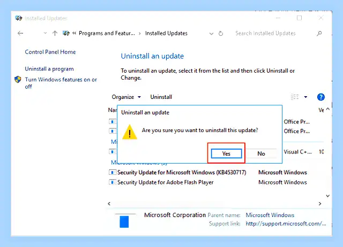
Task: Click the scroll up arrow of list
Action: tap(327, 109)
